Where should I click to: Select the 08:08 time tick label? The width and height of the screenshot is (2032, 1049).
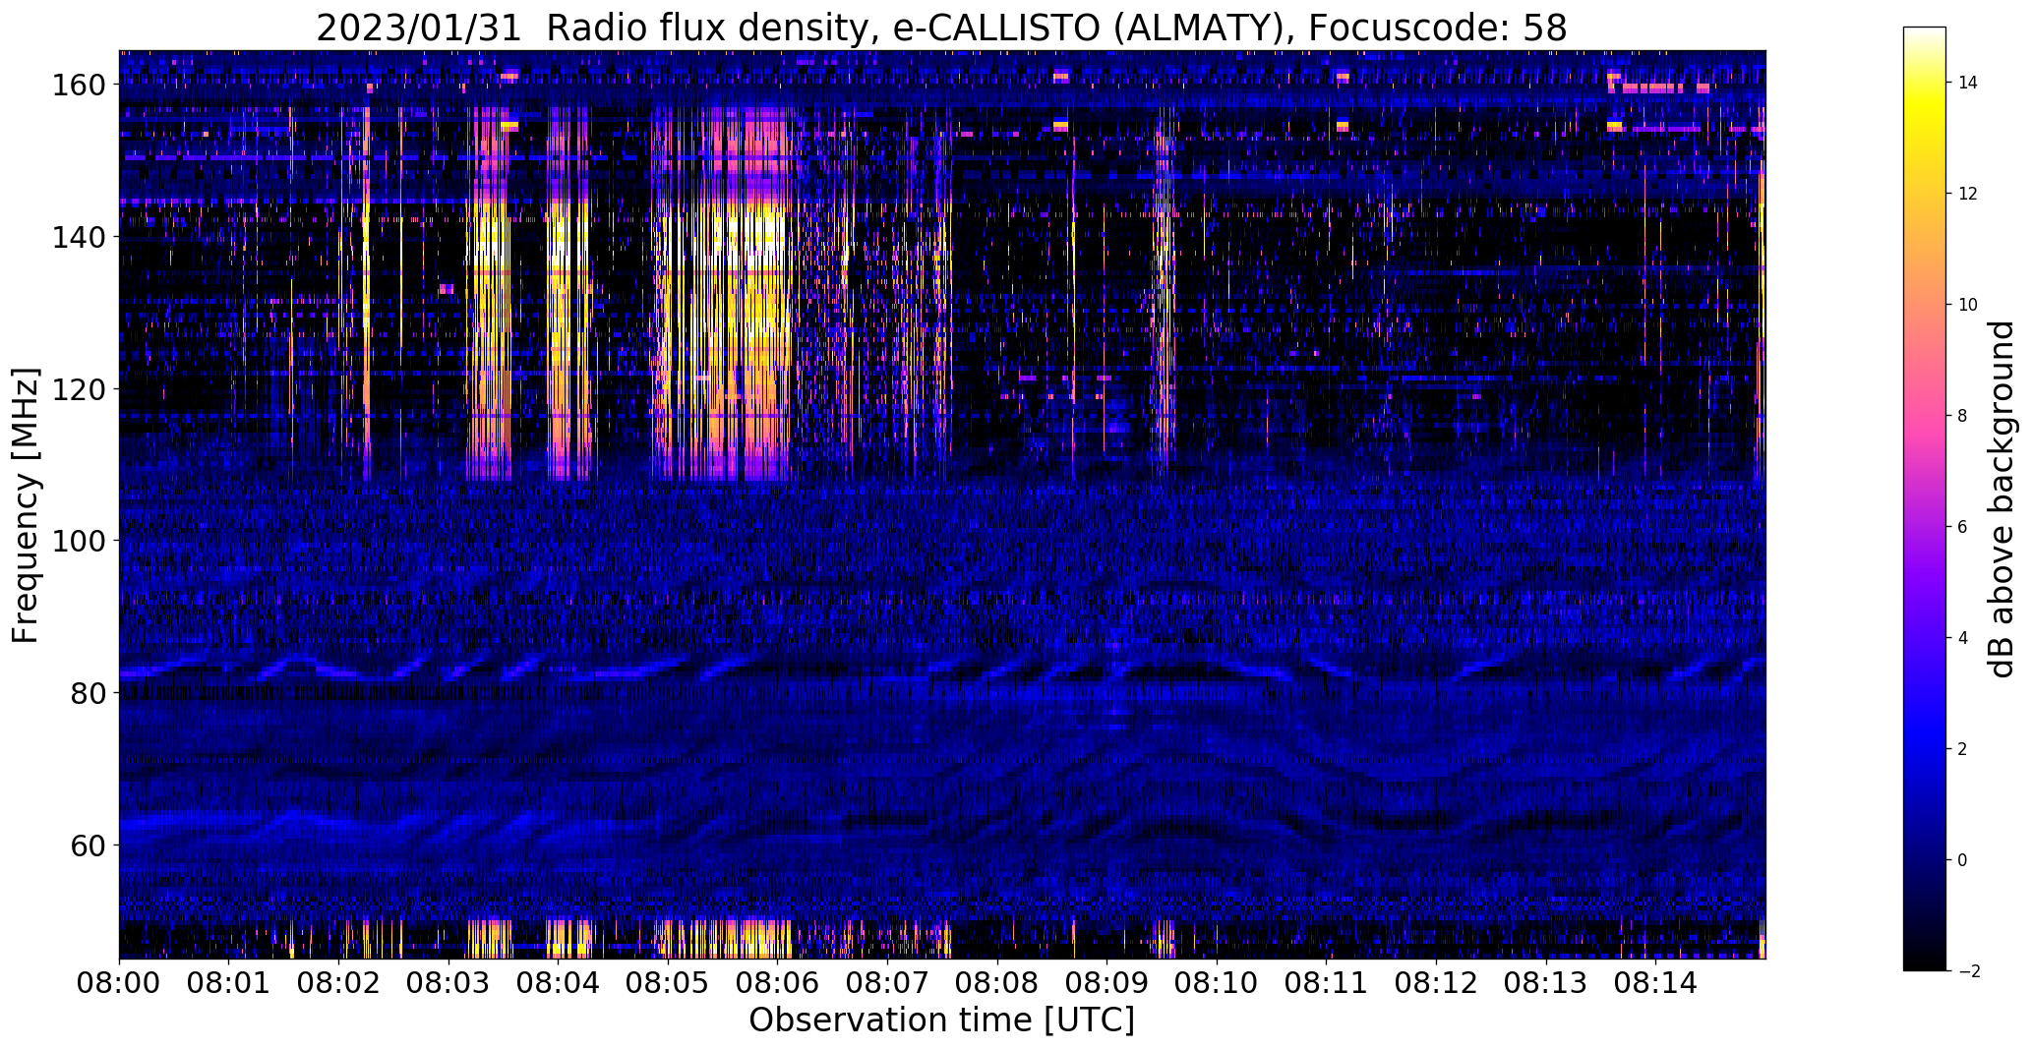coord(997,982)
